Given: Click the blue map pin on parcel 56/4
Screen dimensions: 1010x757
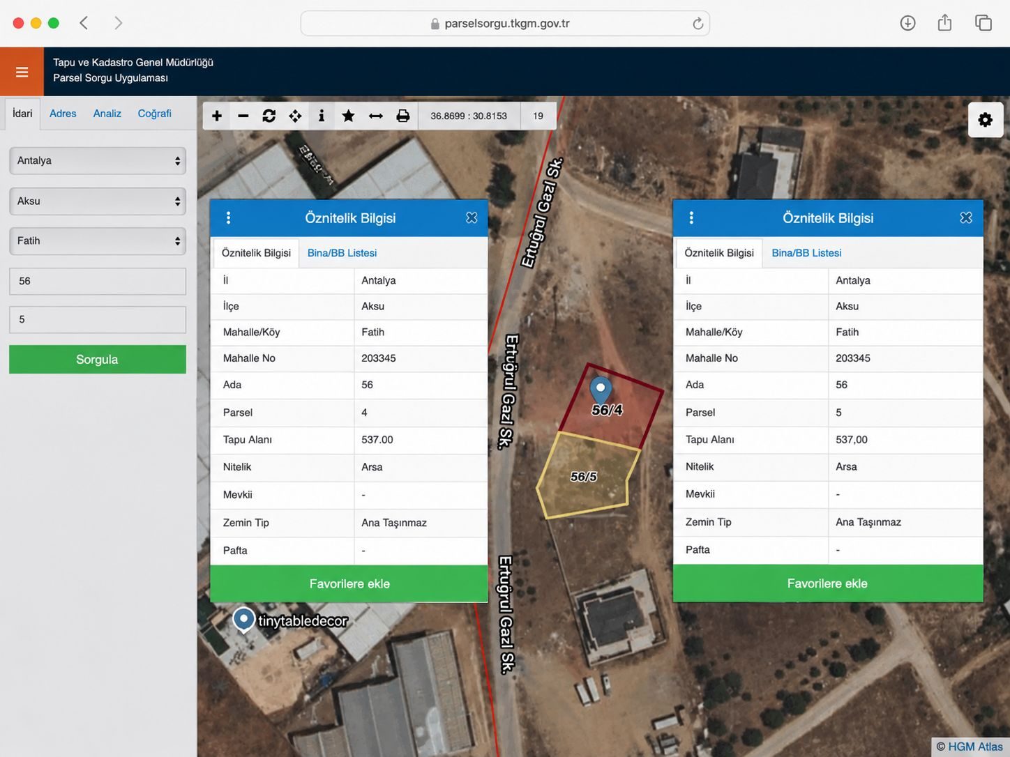Looking at the screenshot, I should pyautogui.click(x=601, y=390).
